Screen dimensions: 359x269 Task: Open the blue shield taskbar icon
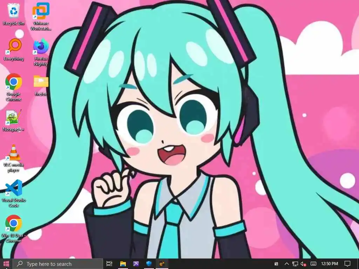pos(149,264)
